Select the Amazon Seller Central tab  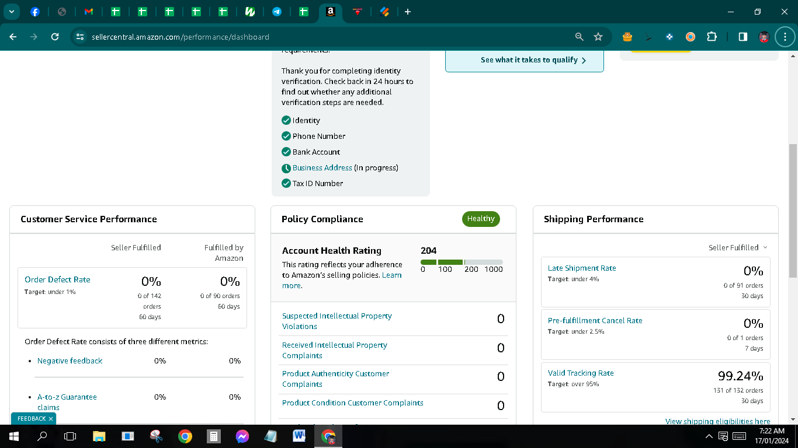click(331, 12)
